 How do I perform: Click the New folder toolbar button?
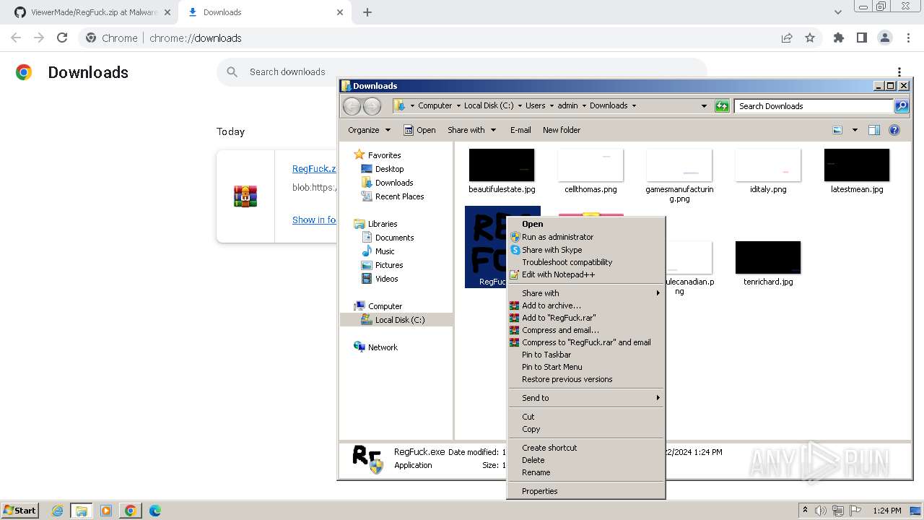point(562,130)
